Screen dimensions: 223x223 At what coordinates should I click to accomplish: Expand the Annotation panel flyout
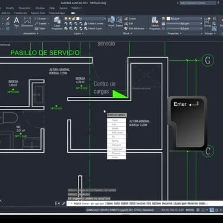pyautogui.click(x=31, y=33)
